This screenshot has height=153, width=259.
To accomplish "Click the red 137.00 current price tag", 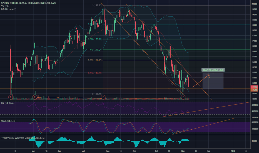I will click(254, 87).
